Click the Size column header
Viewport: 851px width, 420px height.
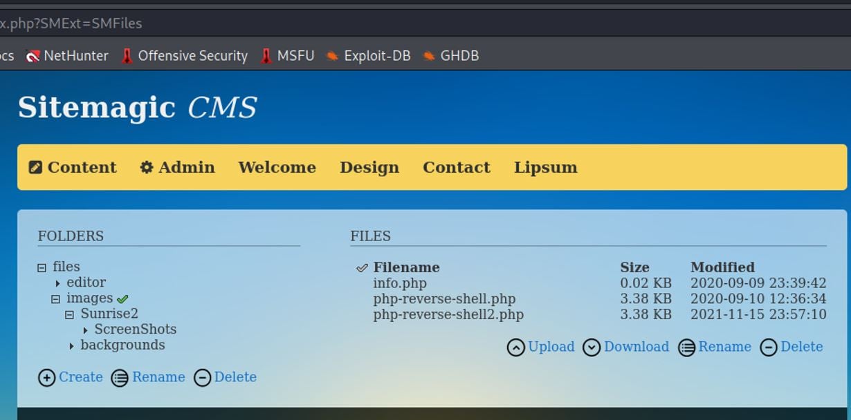click(x=634, y=267)
